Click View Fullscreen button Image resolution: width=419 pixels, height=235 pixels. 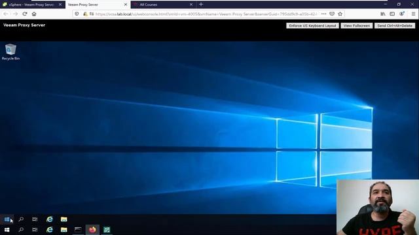[x=356, y=25]
